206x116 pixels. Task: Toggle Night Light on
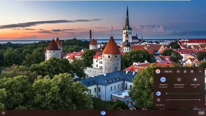point(195,80)
